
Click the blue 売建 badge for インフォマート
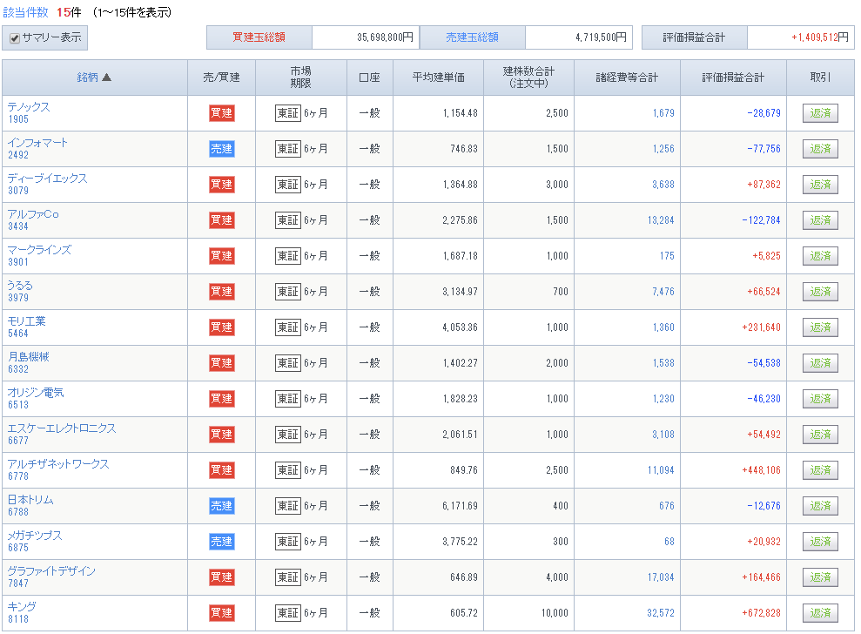click(x=222, y=149)
